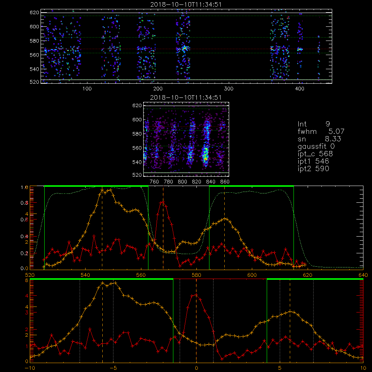Click x-axis label 860 on middle image plot

tap(225, 182)
